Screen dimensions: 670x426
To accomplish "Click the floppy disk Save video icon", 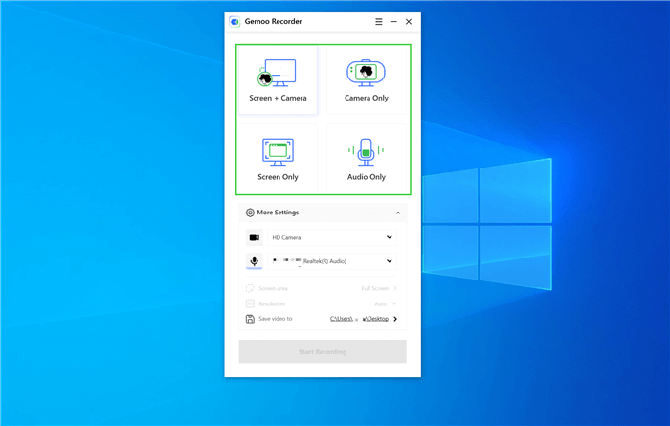I will [x=250, y=319].
